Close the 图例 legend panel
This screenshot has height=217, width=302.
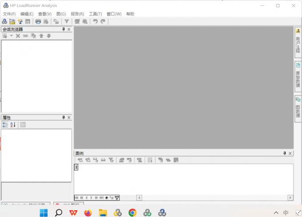tap(290, 153)
